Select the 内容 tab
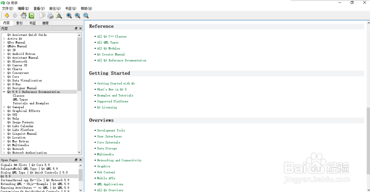 tap(6, 23)
